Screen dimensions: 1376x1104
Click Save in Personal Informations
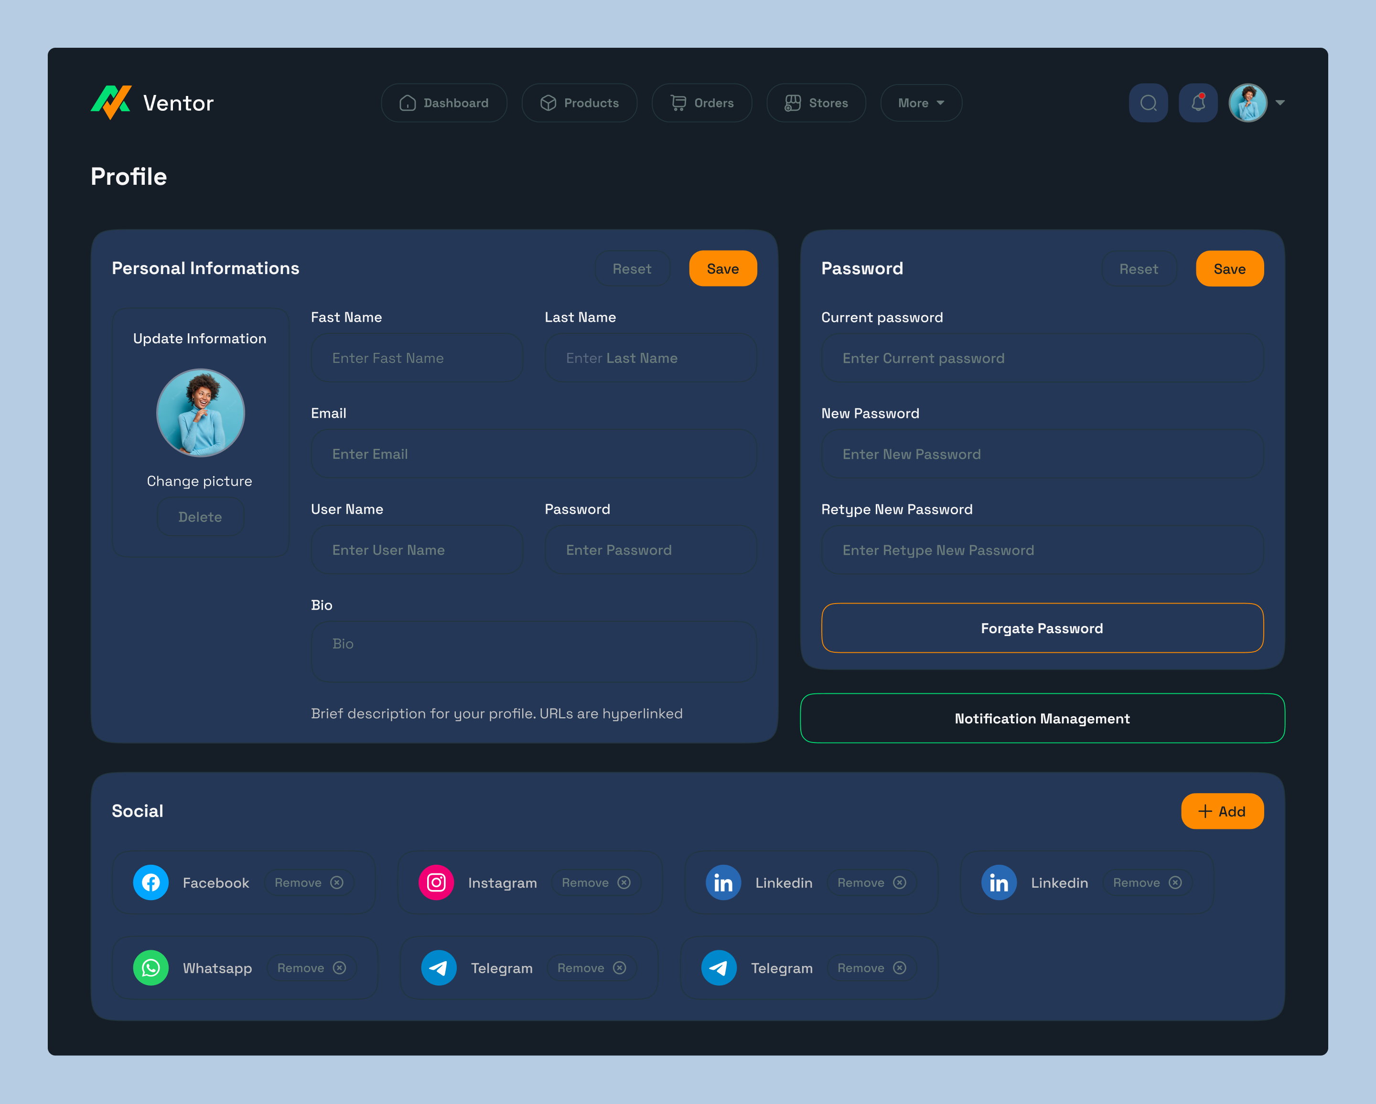point(722,268)
